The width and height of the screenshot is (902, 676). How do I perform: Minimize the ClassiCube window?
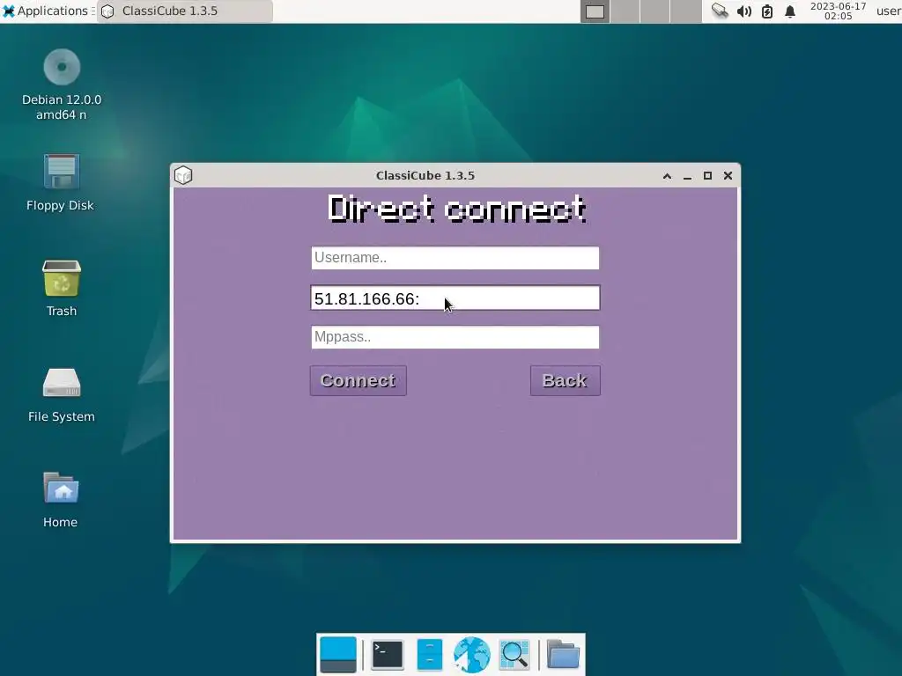click(687, 176)
